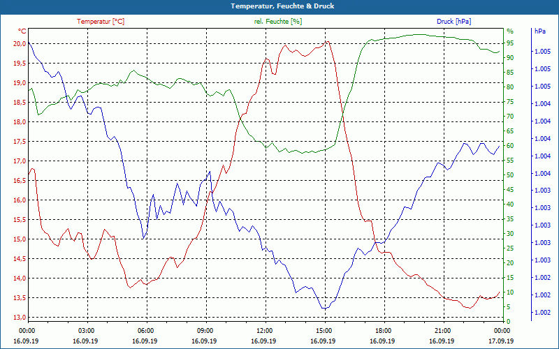559x349 pixels.
Task: Click the '45' humidity axis value
Action: point(510,190)
